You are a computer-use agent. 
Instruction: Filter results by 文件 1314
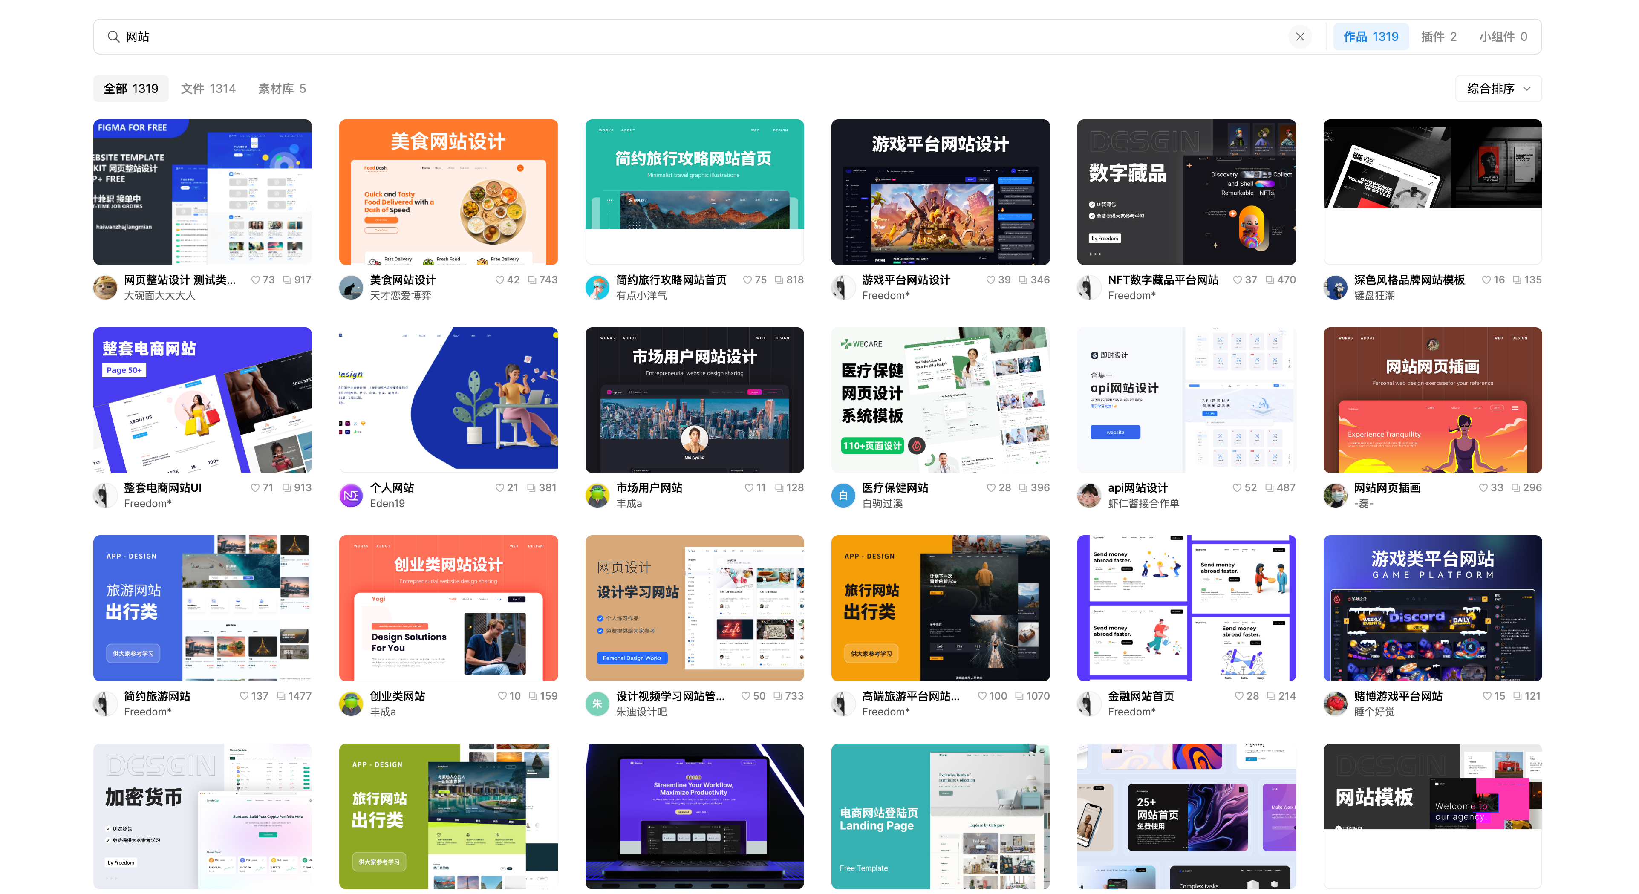[208, 89]
